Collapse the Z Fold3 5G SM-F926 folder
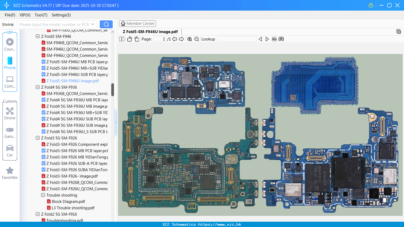Screen dimensions: 404x227 (x=38, y=138)
